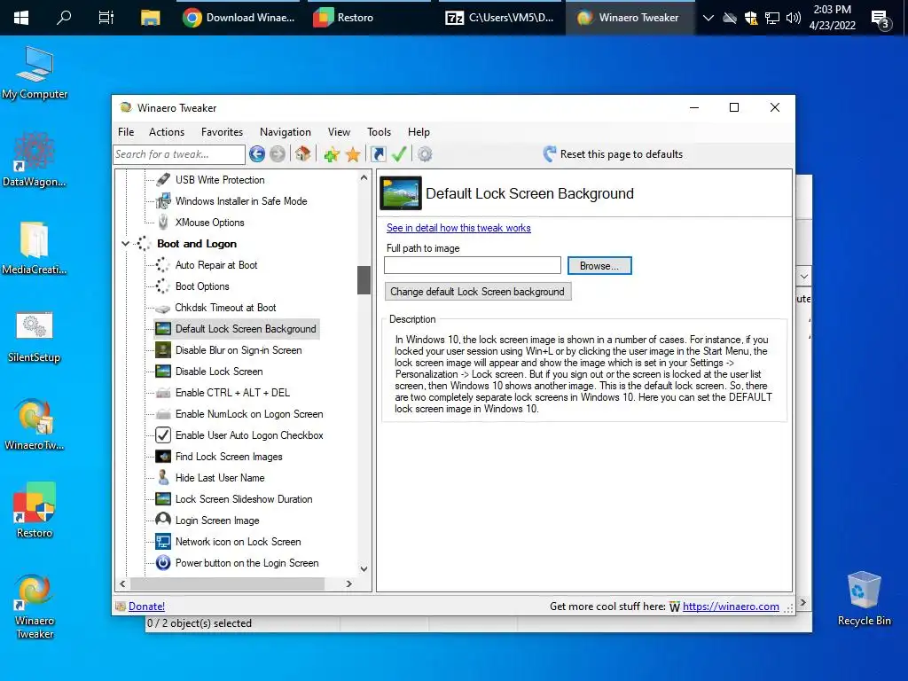The image size is (908, 681).
Task: Select the My Computer desktop icon
Action: pyautogui.click(x=35, y=73)
